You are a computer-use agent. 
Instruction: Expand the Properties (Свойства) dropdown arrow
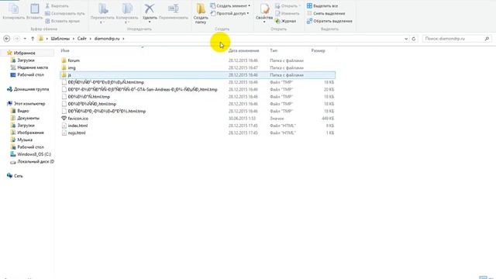(264, 22)
